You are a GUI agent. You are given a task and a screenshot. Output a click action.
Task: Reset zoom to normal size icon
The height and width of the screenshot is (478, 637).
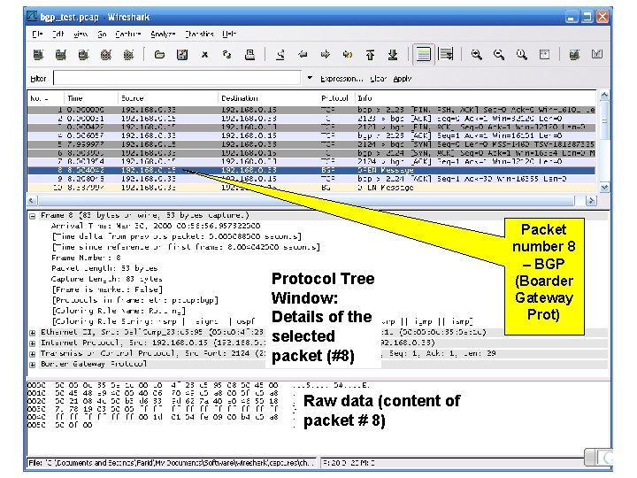(522, 55)
